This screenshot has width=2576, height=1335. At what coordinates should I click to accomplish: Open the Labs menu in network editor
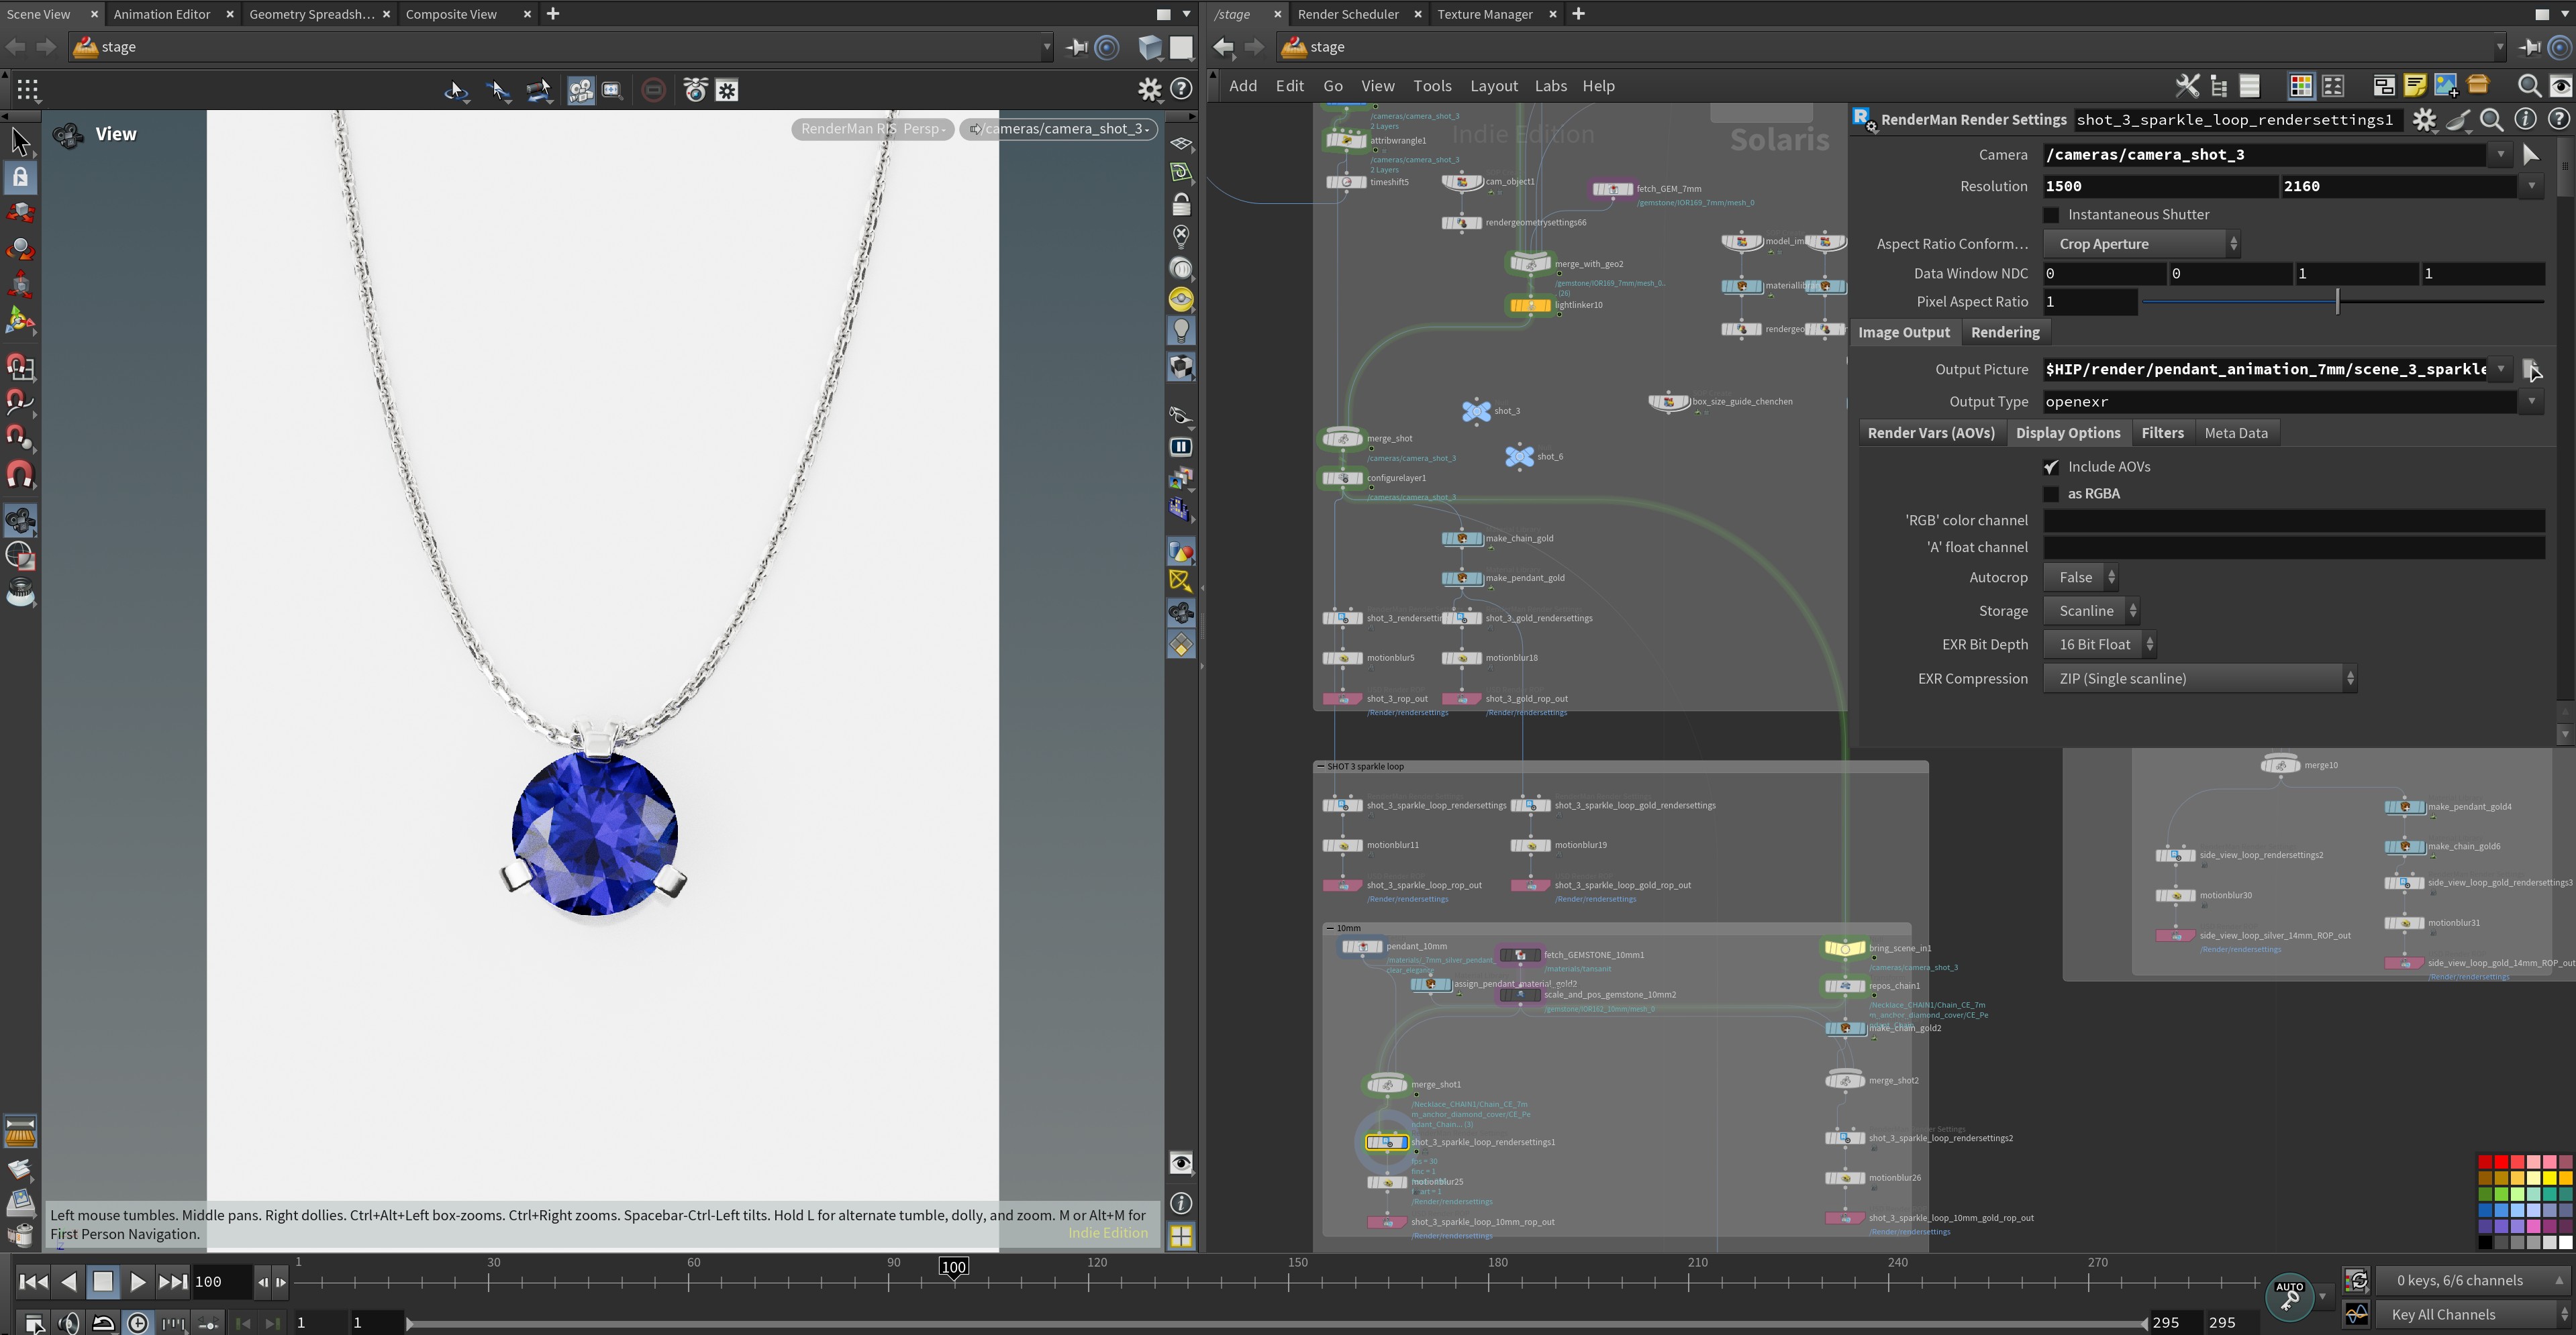coord(1551,86)
